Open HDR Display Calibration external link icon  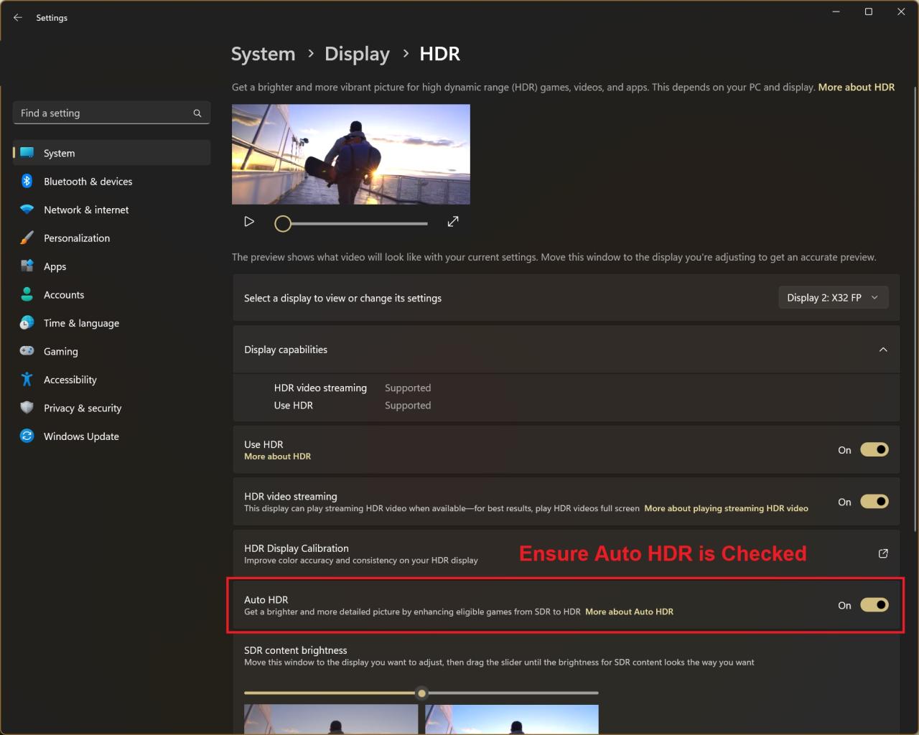(883, 553)
